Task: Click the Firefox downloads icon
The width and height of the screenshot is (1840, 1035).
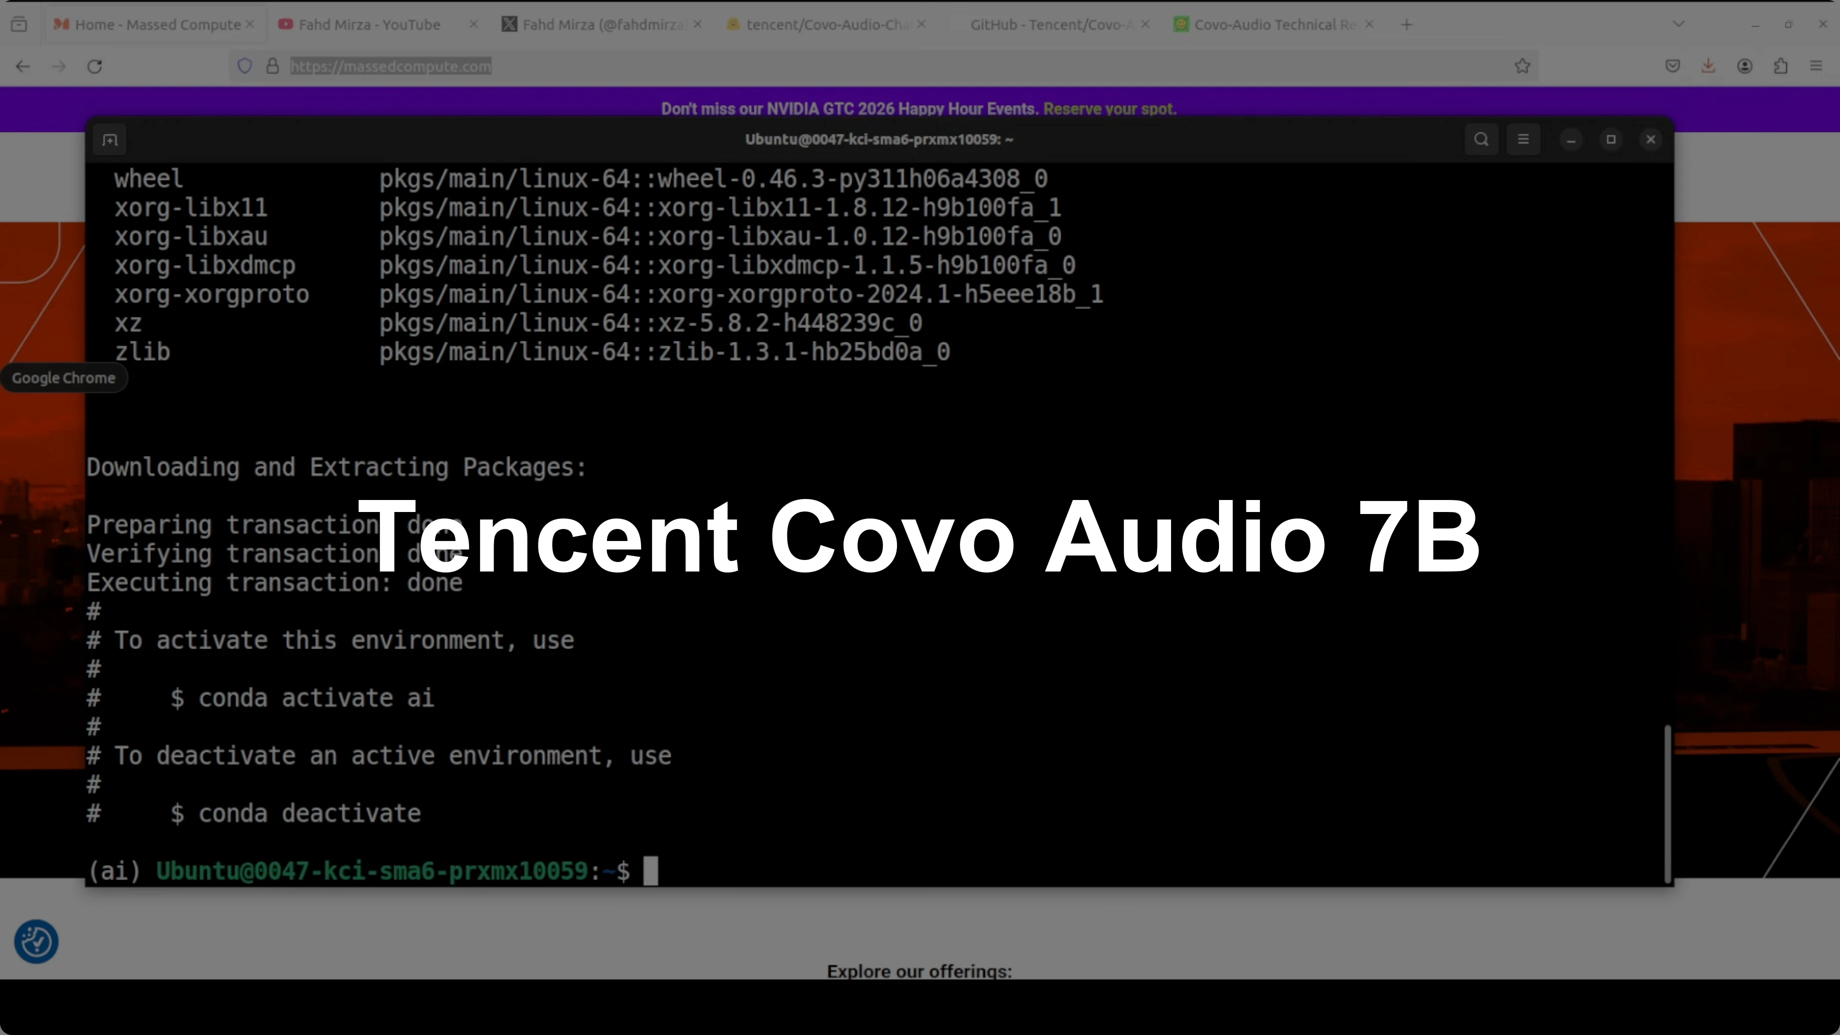Action: [x=1708, y=65]
